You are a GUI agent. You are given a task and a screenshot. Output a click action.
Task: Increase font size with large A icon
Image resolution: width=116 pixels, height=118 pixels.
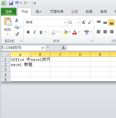click(x=84, y=22)
